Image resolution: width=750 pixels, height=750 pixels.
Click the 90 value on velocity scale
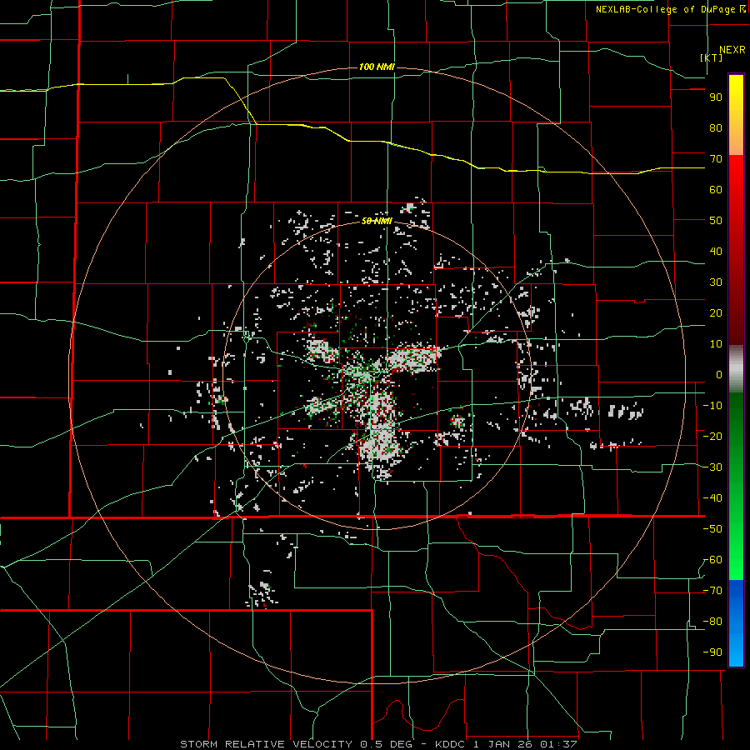click(716, 97)
